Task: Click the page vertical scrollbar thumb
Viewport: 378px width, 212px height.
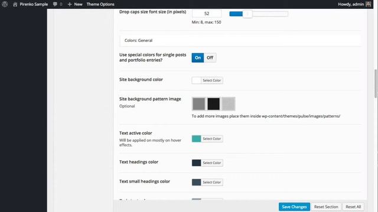Action: (x=376, y=84)
